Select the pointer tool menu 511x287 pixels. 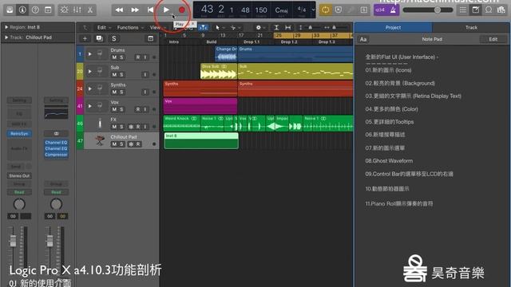coord(219,28)
